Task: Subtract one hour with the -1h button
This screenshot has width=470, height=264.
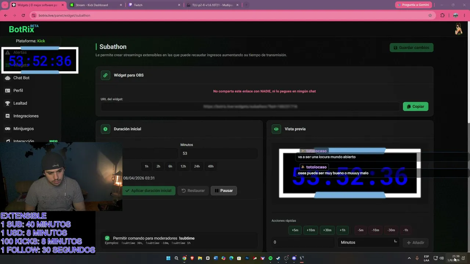Action: pyautogui.click(x=405, y=230)
